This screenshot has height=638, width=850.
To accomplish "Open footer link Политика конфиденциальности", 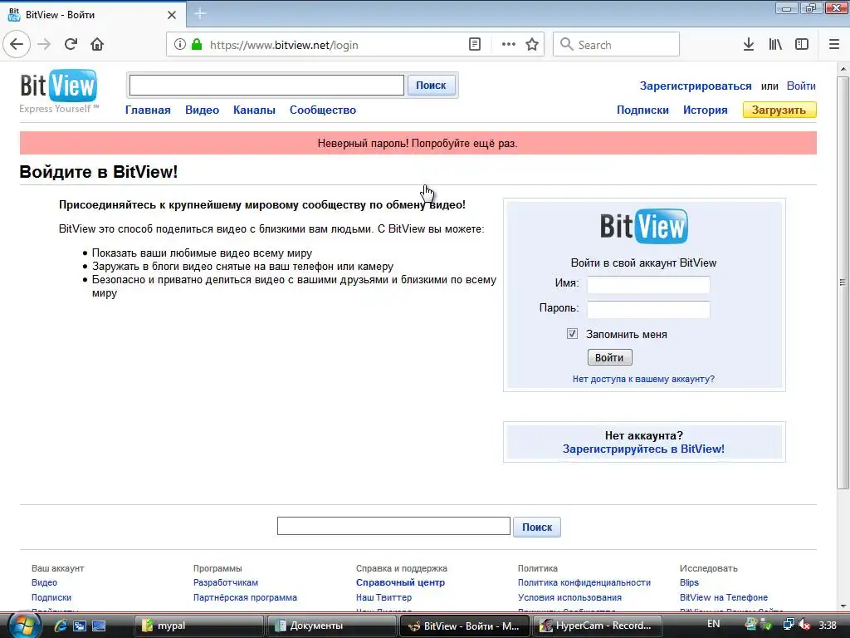I will 584,582.
